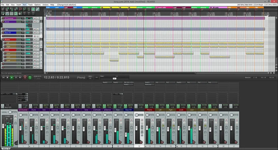Click the BPM tempo field in the transport
This screenshot has height=150, width=278.
90,77
